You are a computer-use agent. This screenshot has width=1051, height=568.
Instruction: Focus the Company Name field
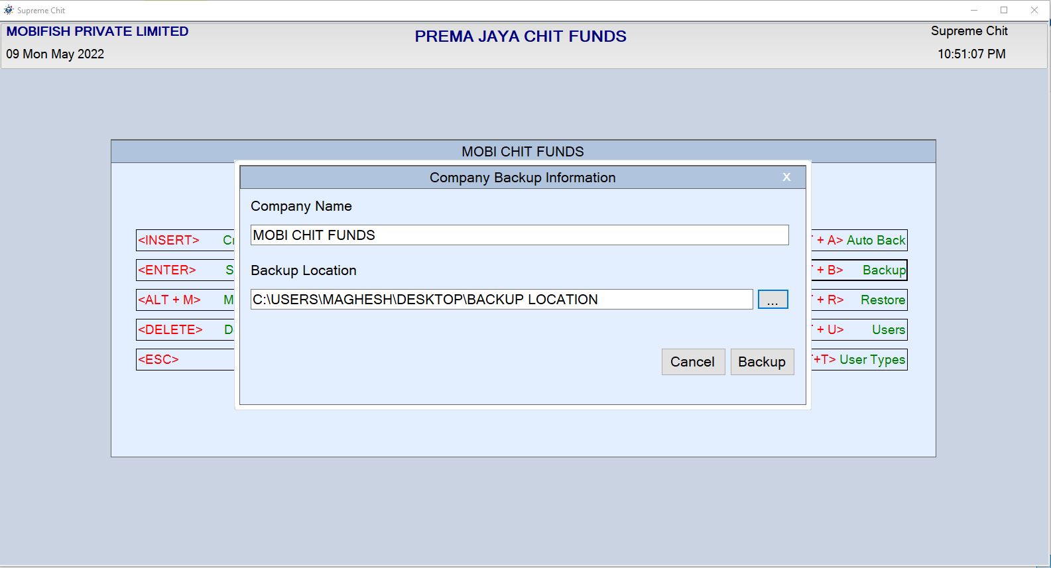click(519, 235)
